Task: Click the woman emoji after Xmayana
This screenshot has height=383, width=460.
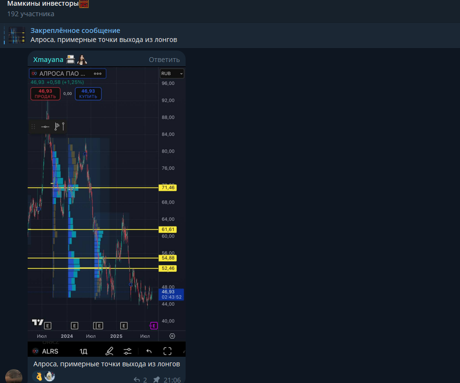Action: [x=82, y=60]
